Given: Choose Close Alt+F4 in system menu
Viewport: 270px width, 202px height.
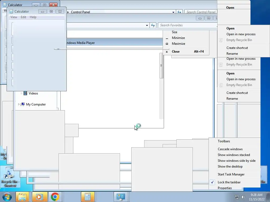Looking at the screenshot, I should point(186,52).
